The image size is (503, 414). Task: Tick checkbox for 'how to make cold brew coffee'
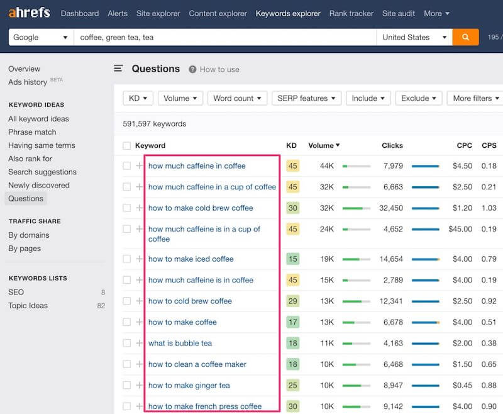point(127,208)
